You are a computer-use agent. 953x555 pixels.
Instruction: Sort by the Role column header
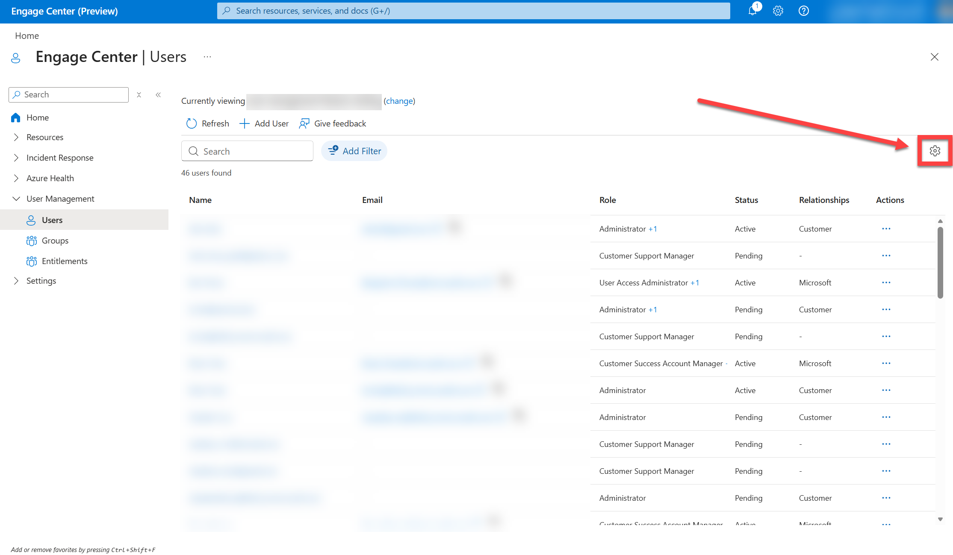[608, 200]
